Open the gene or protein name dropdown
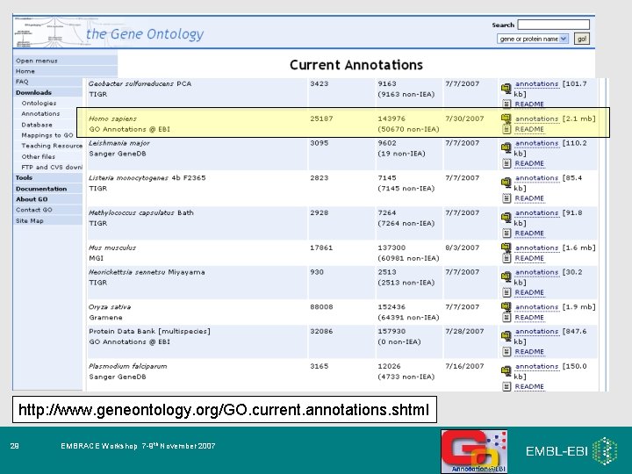This screenshot has height=474, width=632. (x=533, y=39)
